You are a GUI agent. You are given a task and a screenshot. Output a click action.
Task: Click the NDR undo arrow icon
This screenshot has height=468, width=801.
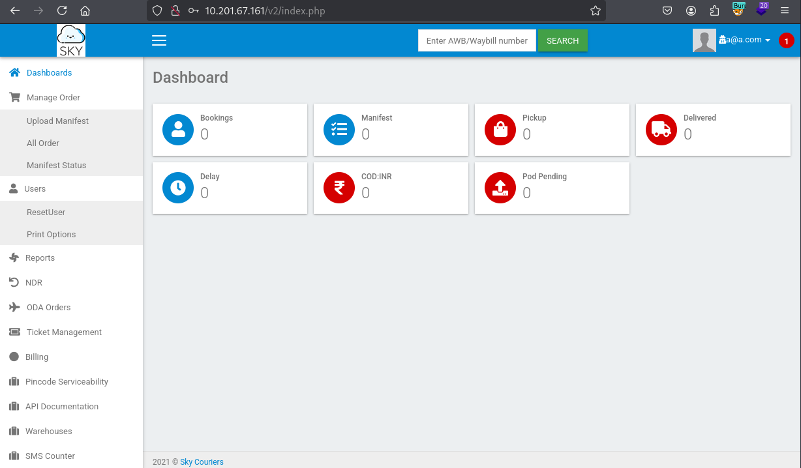(x=14, y=282)
